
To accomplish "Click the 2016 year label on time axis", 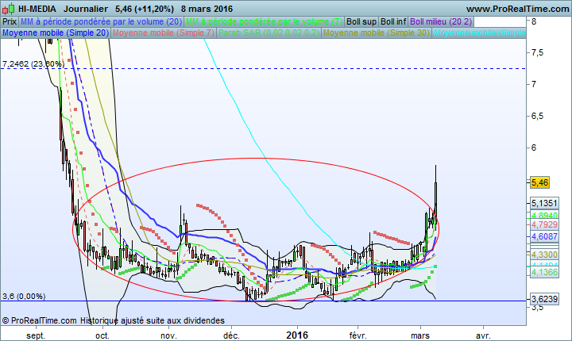I will pos(297,335).
